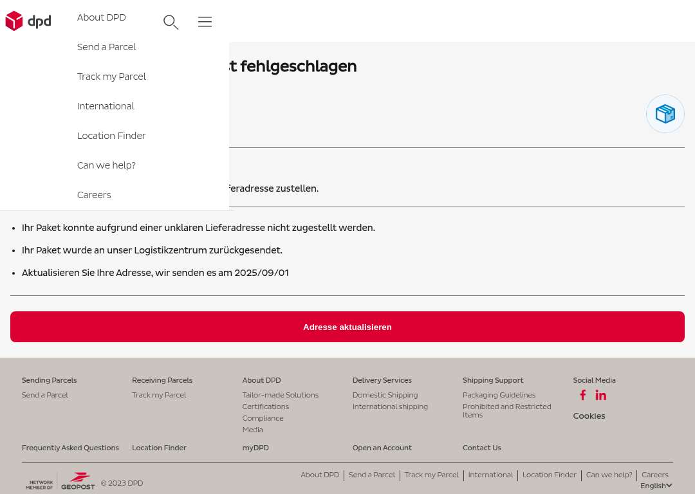Open About DPD in the top menu
Viewport: 695px width, 494px height.
click(x=102, y=17)
